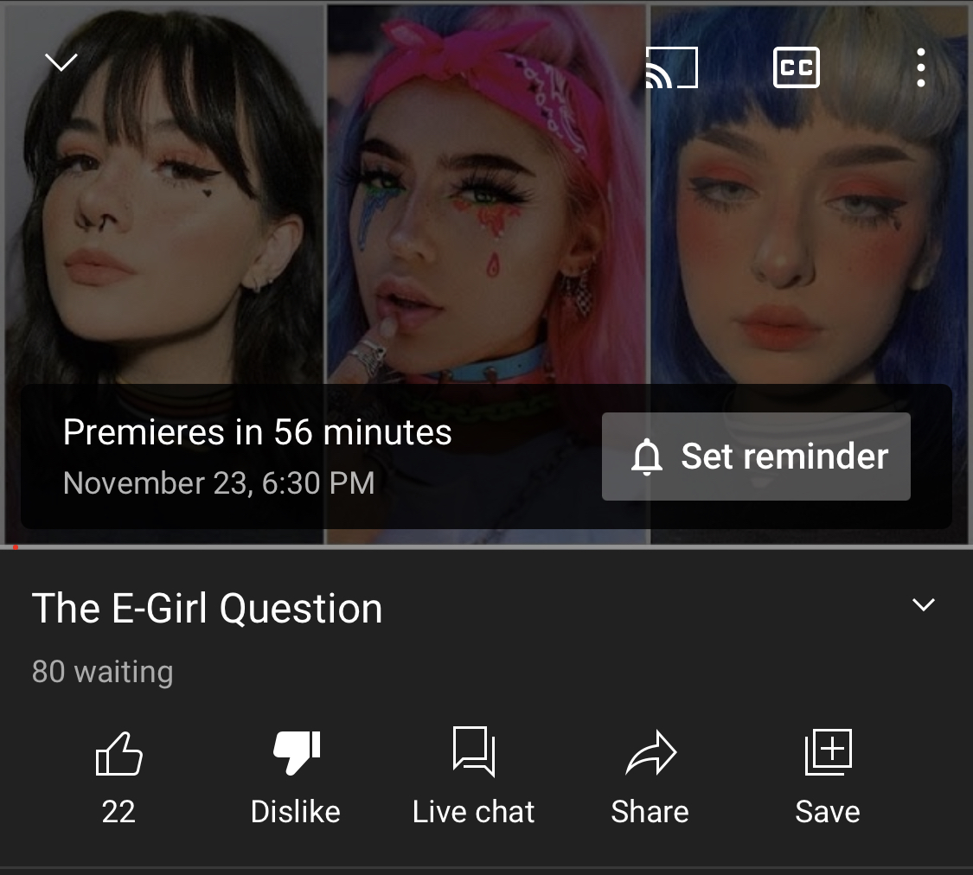Open Live chat via the speech bubble icon
Screen dimensions: 973x875
tap(473, 751)
